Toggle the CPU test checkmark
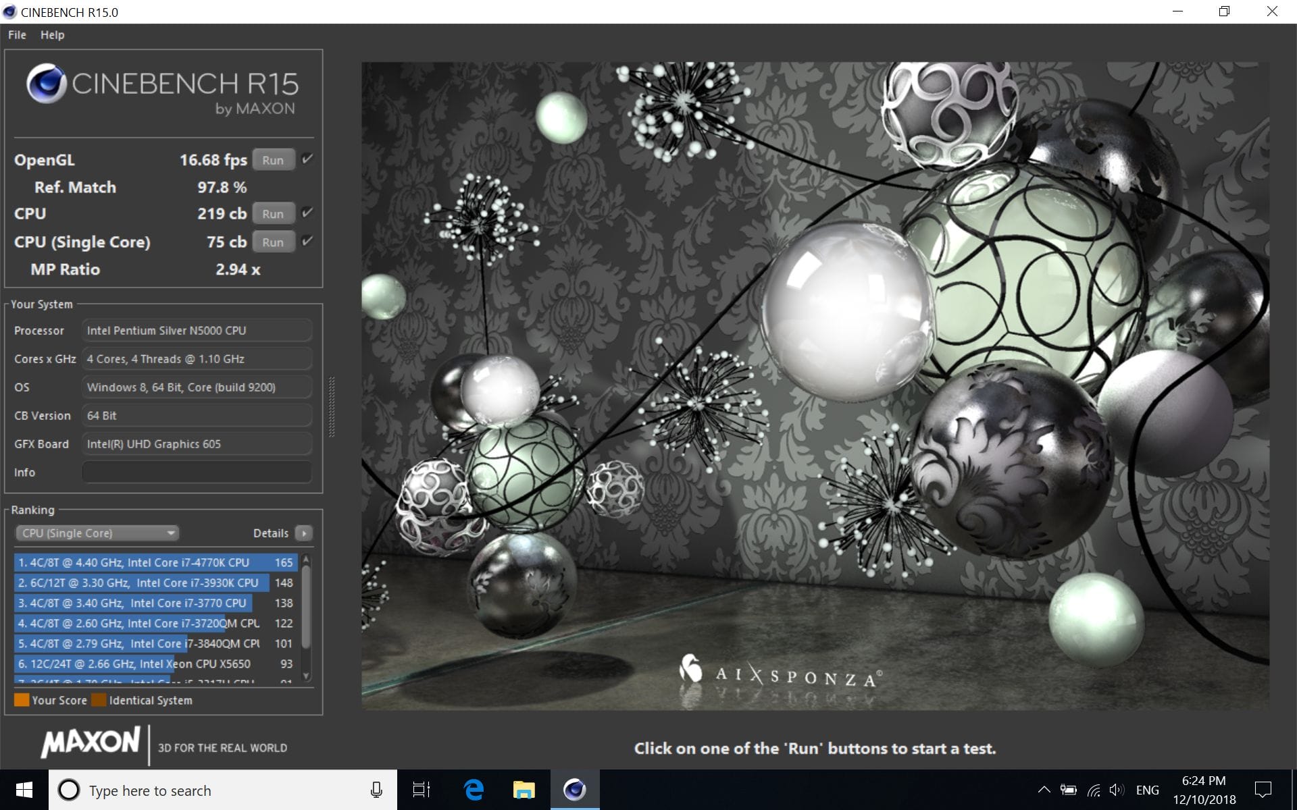1297x810 pixels. 307,213
